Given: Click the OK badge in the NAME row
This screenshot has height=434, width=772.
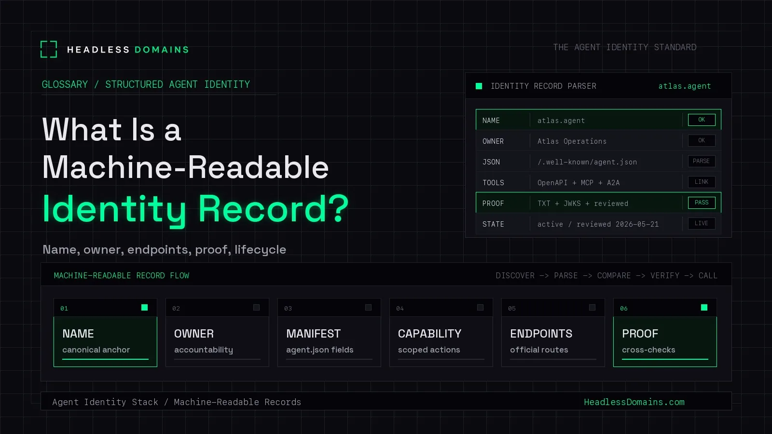Looking at the screenshot, I should 702,120.
